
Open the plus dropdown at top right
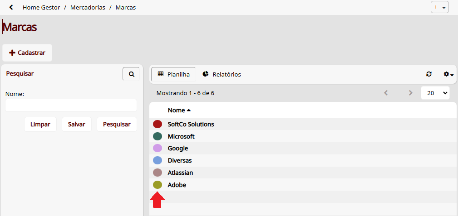439,7
